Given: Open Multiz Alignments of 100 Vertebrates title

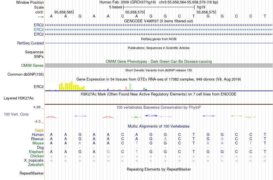Looking at the screenshot, I should 159,126.
